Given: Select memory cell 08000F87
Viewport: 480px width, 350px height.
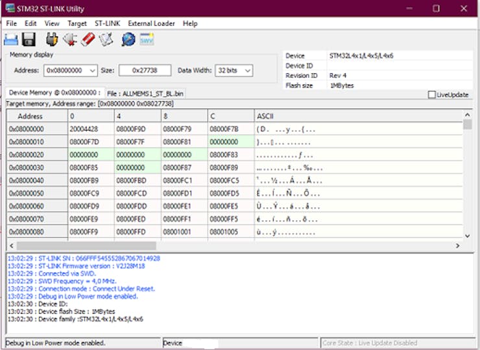Looking at the screenshot, I should [184, 168].
